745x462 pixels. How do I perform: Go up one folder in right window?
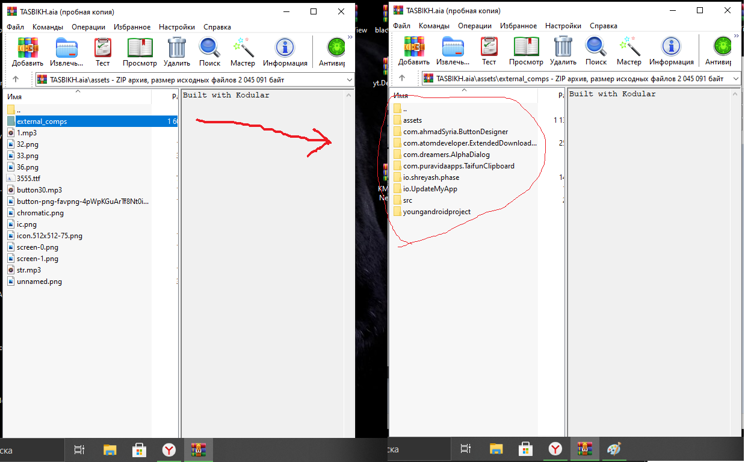402,79
